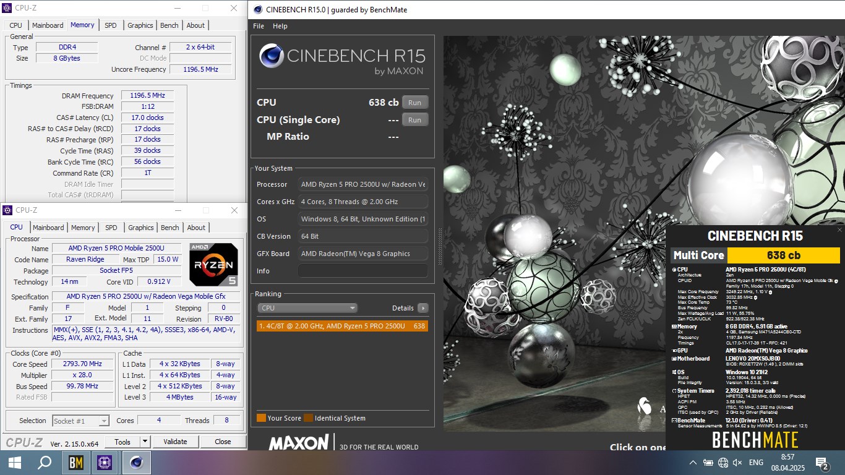This screenshot has height=475, width=845.
Task: Open the arrow beside the Tools button
Action: point(145,442)
